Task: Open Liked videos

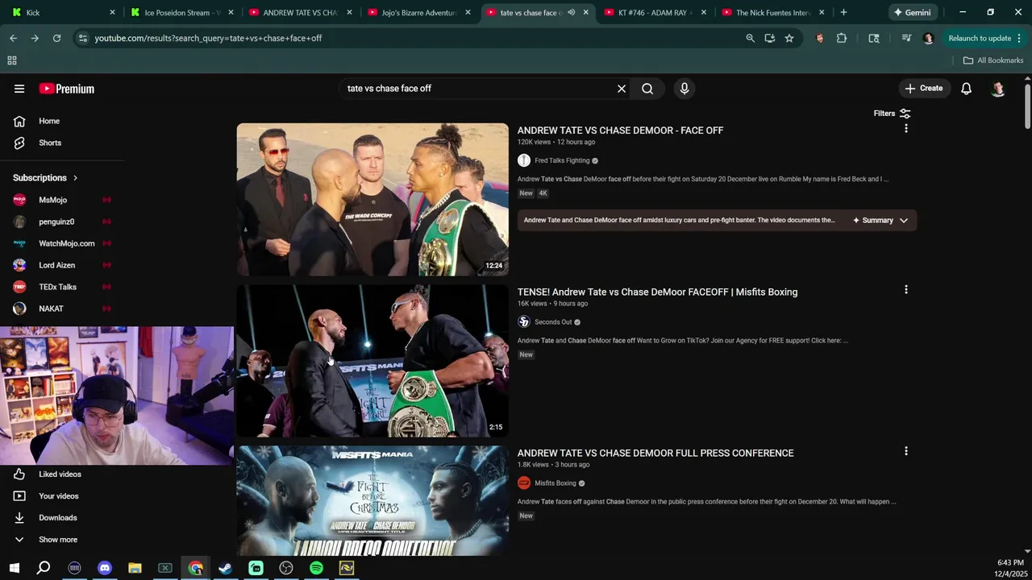Action: click(60, 474)
